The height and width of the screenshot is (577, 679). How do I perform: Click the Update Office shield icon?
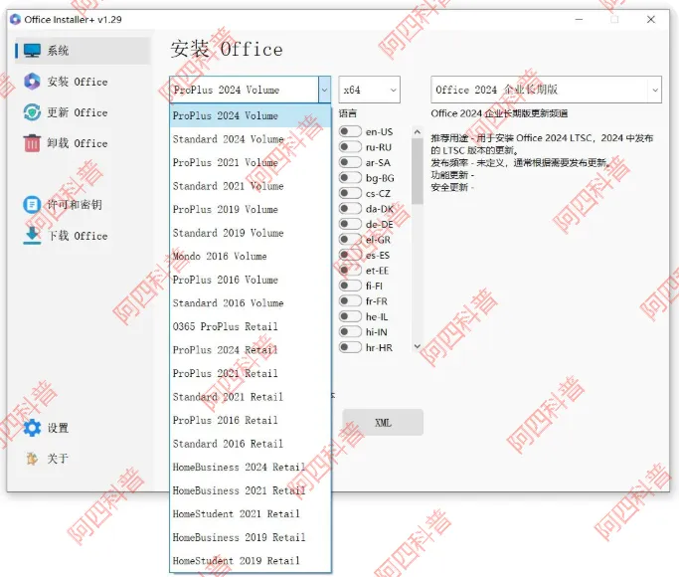coord(32,112)
